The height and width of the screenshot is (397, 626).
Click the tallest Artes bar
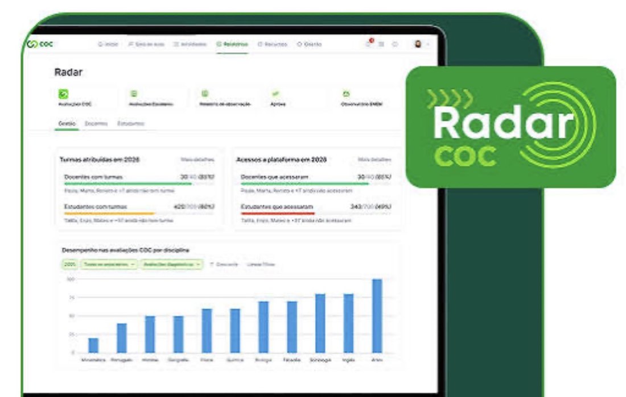[x=377, y=316]
